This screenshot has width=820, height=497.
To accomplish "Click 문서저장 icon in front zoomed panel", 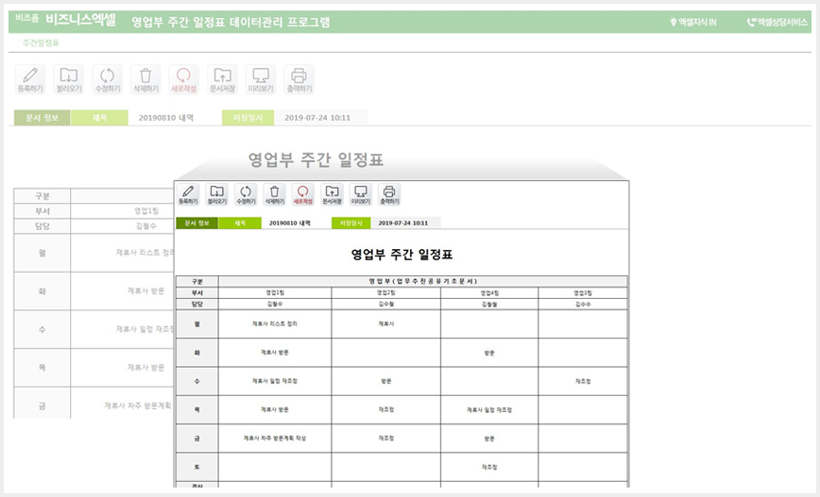I will point(332,194).
